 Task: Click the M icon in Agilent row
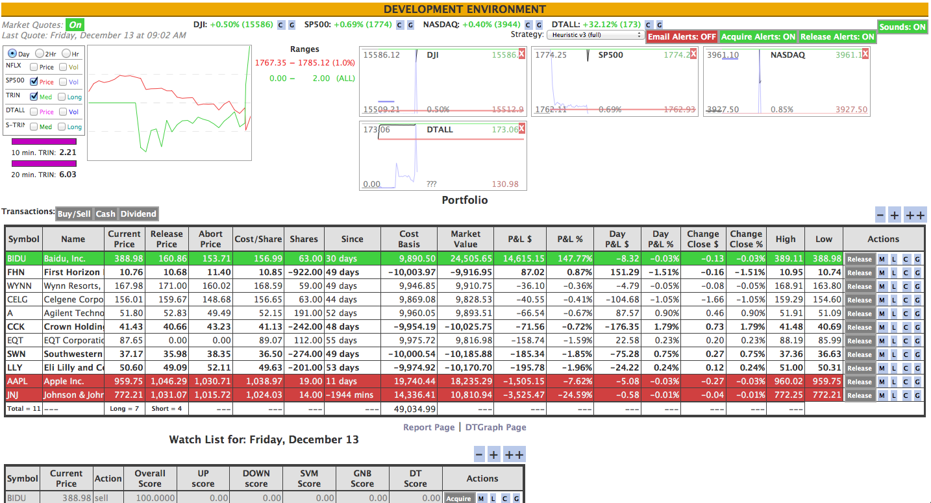point(882,313)
